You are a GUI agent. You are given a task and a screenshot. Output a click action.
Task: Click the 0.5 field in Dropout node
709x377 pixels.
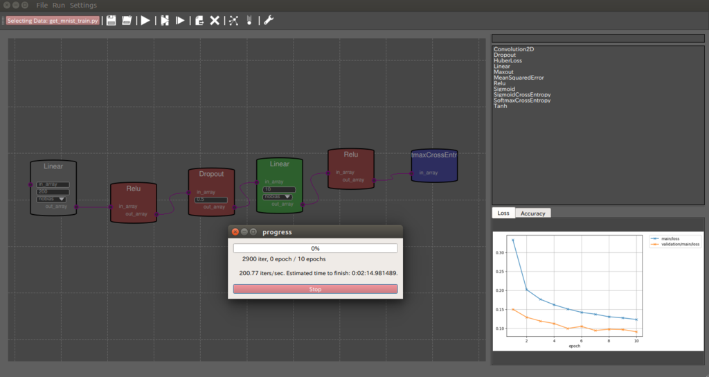tap(211, 200)
